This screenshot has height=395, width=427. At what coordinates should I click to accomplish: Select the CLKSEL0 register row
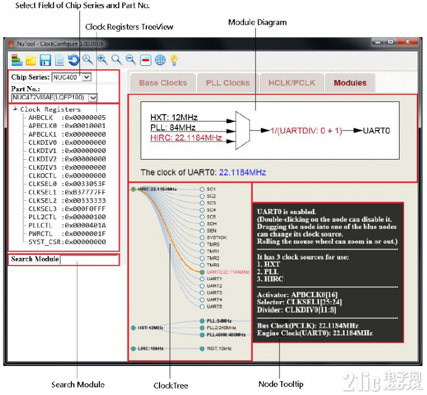(67, 184)
